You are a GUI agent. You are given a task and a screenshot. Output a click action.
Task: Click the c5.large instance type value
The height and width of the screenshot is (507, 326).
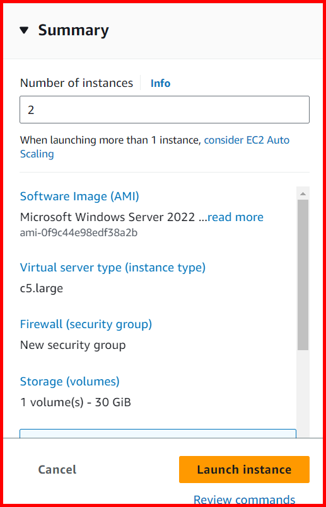pyautogui.click(x=42, y=288)
